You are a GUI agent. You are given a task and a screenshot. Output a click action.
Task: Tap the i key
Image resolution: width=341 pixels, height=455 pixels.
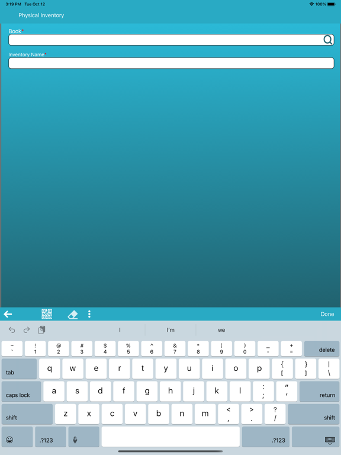(x=213, y=369)
